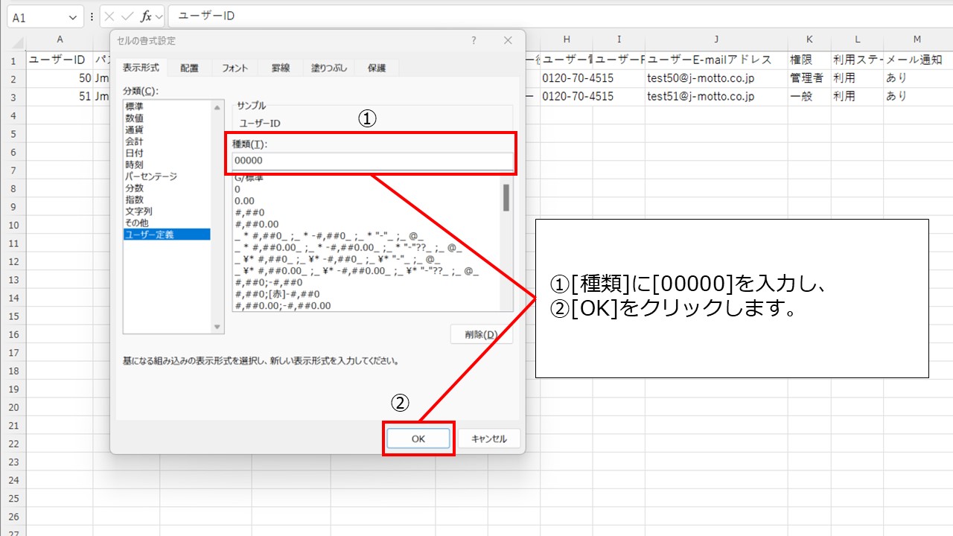Image resolution: width=953 pixels, height=536 pixels.
Task: Switch to the 塗りつぶし tab
Action: (328, 68)
